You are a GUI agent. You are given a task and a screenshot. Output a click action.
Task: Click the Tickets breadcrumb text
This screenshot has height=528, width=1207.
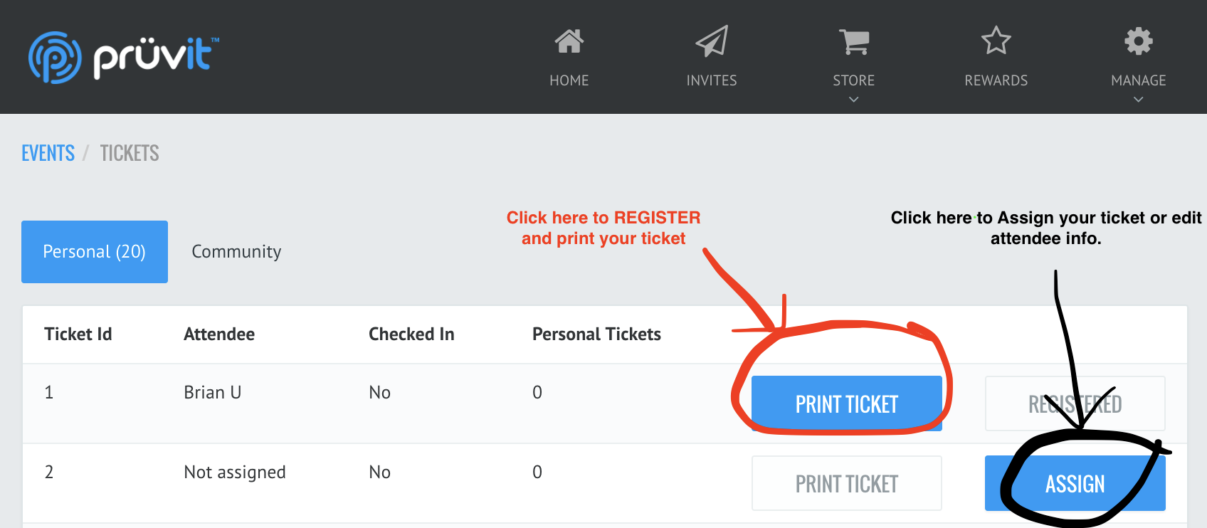point(130,153)
